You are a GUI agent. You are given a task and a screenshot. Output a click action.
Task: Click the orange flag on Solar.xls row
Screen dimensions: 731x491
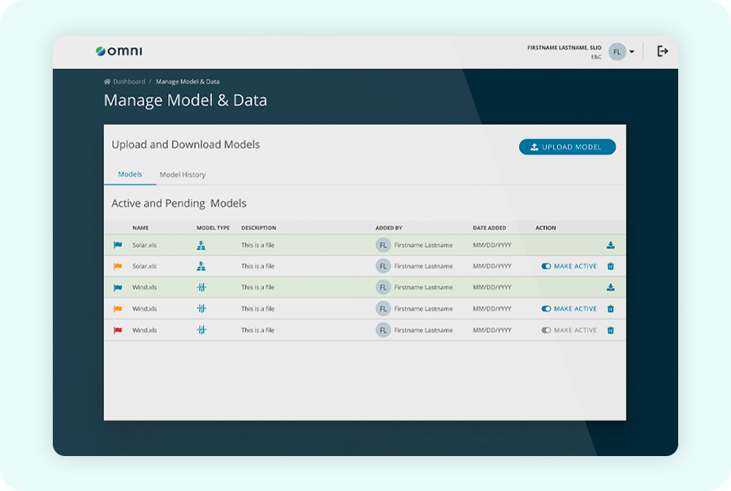tap(118, 266)
